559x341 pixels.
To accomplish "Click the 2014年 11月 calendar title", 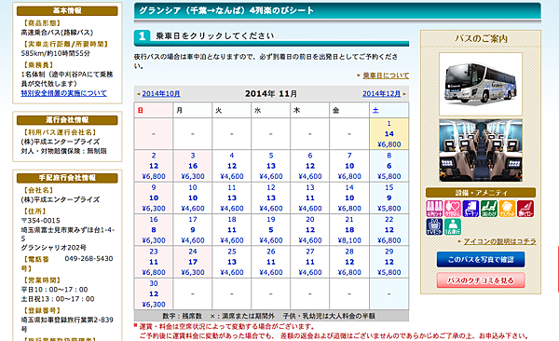I will (x=271, y=94).
